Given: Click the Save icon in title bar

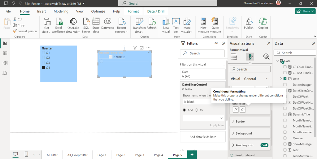Looking at the screenshot, I should coord(6,3).
